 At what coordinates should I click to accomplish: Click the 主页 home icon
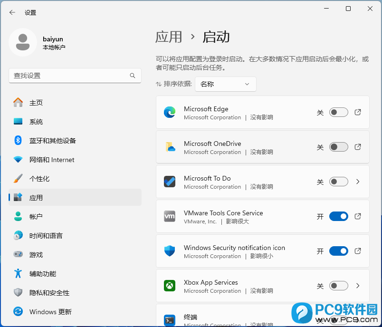point(18,102)
